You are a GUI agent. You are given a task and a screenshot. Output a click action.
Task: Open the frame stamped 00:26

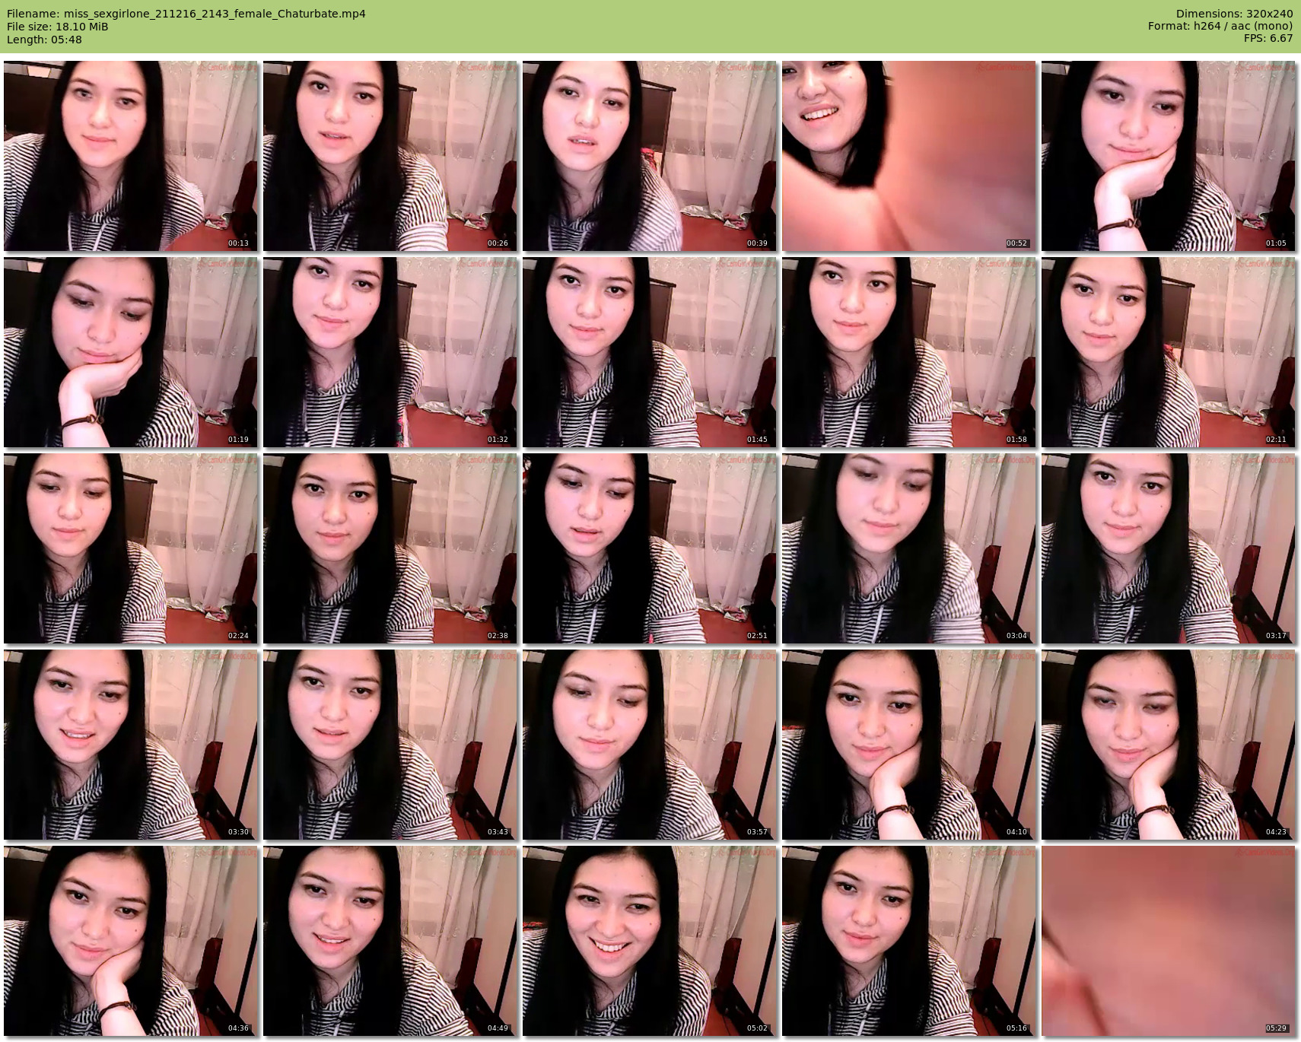pos(390,156)
